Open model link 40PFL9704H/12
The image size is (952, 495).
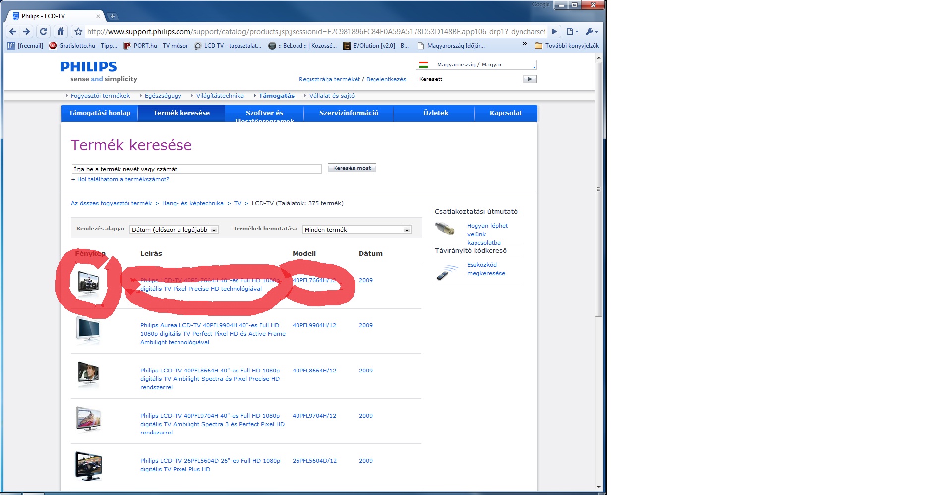(314, 416)
